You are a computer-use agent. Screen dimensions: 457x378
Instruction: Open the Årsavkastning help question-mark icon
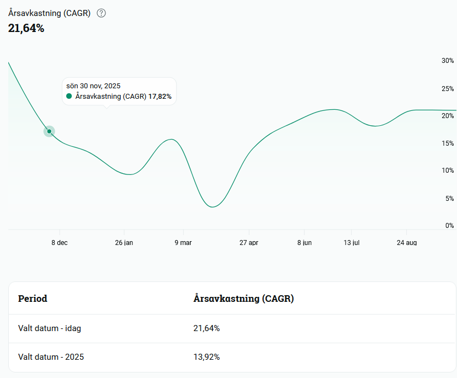tap(101, 13)
